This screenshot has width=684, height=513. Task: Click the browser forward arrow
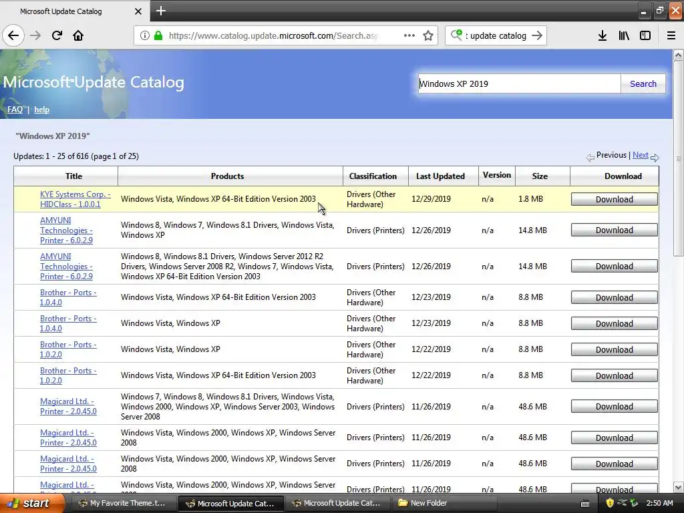(35, 36)
